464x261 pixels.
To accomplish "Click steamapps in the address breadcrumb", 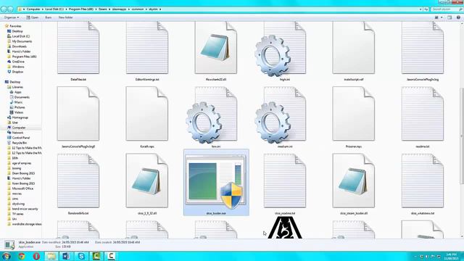I will point(119,9).
